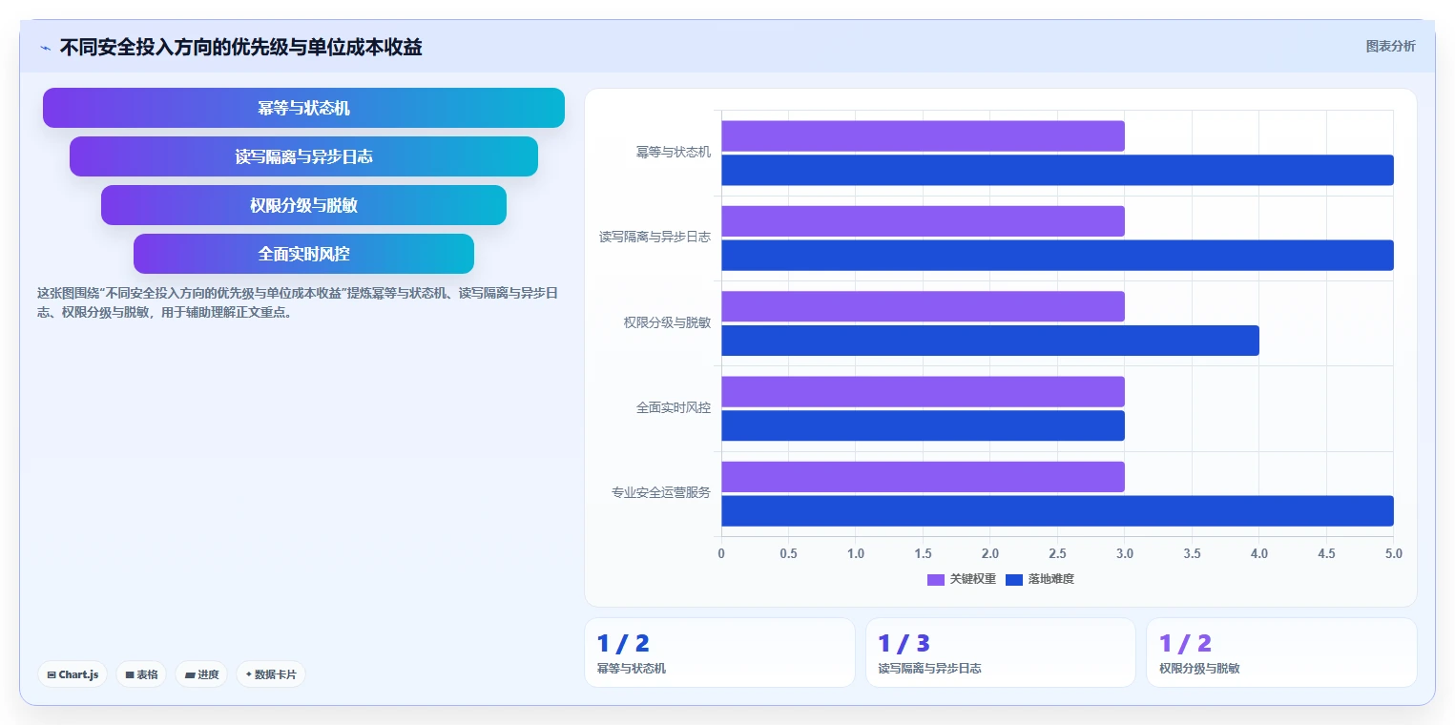Click the 全面实时风控 chart axis label
The width and height of the screenshot is (1455, 725).
click(x=674, y=407)
